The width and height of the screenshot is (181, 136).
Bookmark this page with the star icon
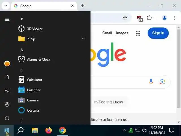(x=125, y=18)
